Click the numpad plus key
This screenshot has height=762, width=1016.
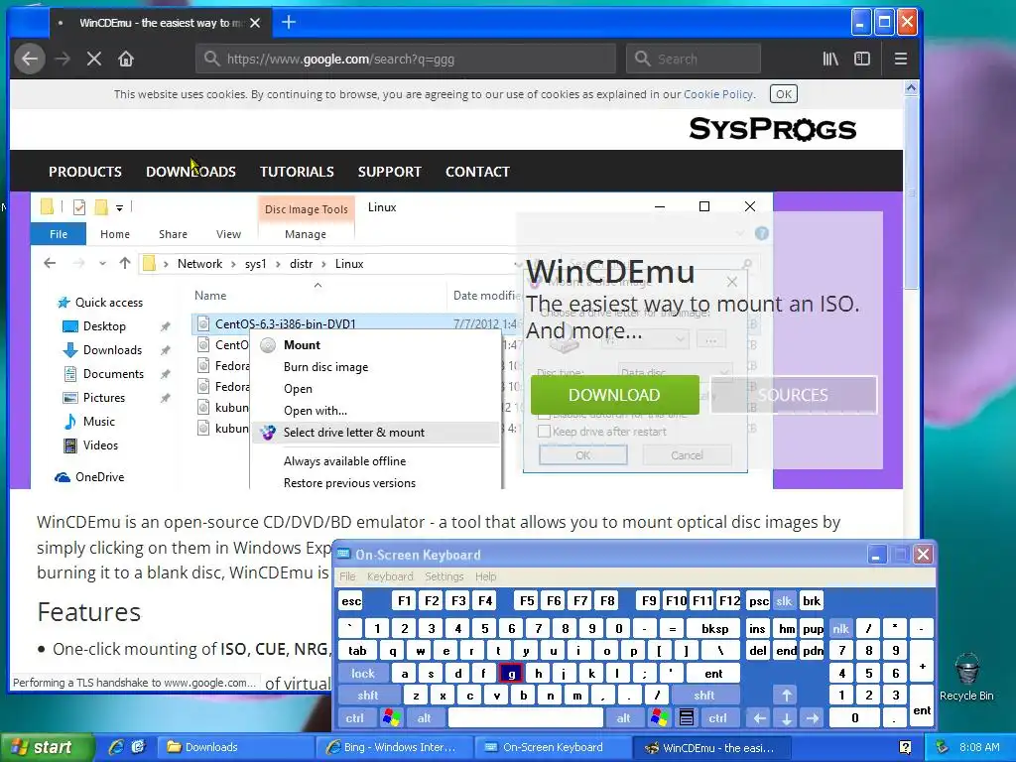point(922,662)
